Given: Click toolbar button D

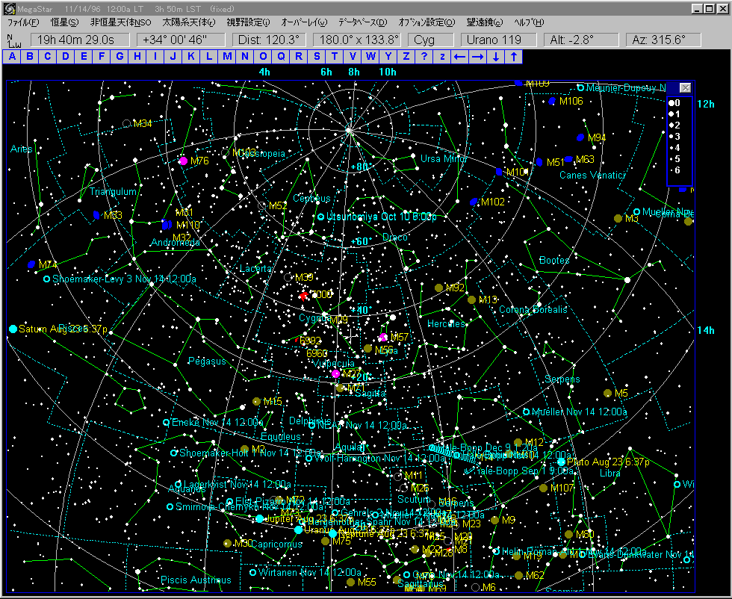Looking at the screenshot, I should pos(66,57).
